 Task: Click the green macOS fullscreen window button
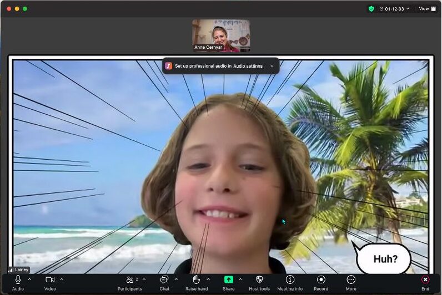pyautogui.click(x=25, y=9)
